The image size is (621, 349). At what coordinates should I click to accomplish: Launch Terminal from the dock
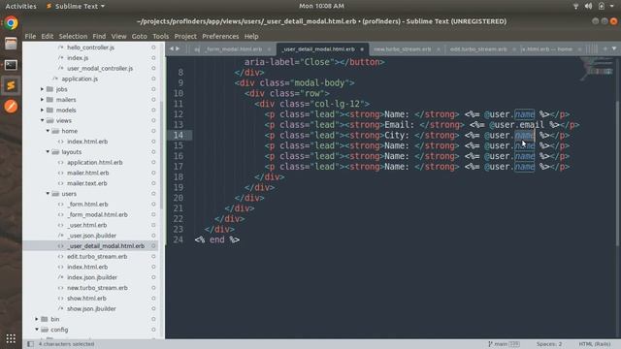pos(11,65)
